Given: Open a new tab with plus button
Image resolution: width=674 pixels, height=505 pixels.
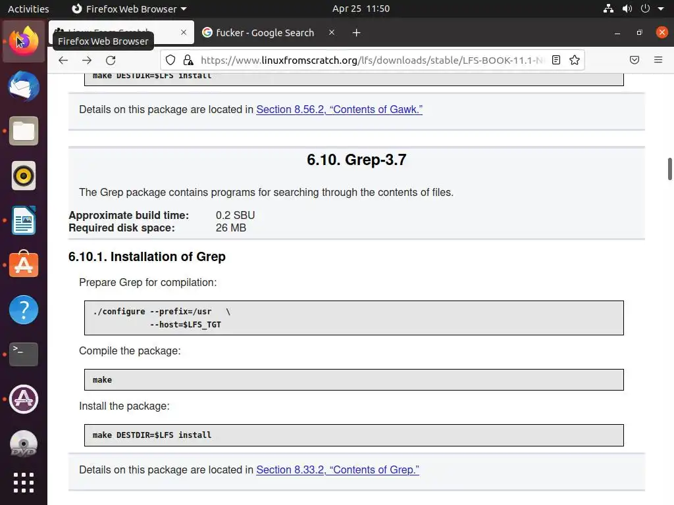Looking at the screenshot, I should (x=356, y=32).
